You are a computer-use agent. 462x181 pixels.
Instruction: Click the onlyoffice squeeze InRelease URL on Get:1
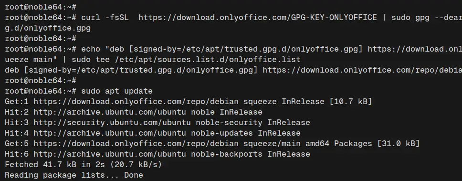pos(136,101)
